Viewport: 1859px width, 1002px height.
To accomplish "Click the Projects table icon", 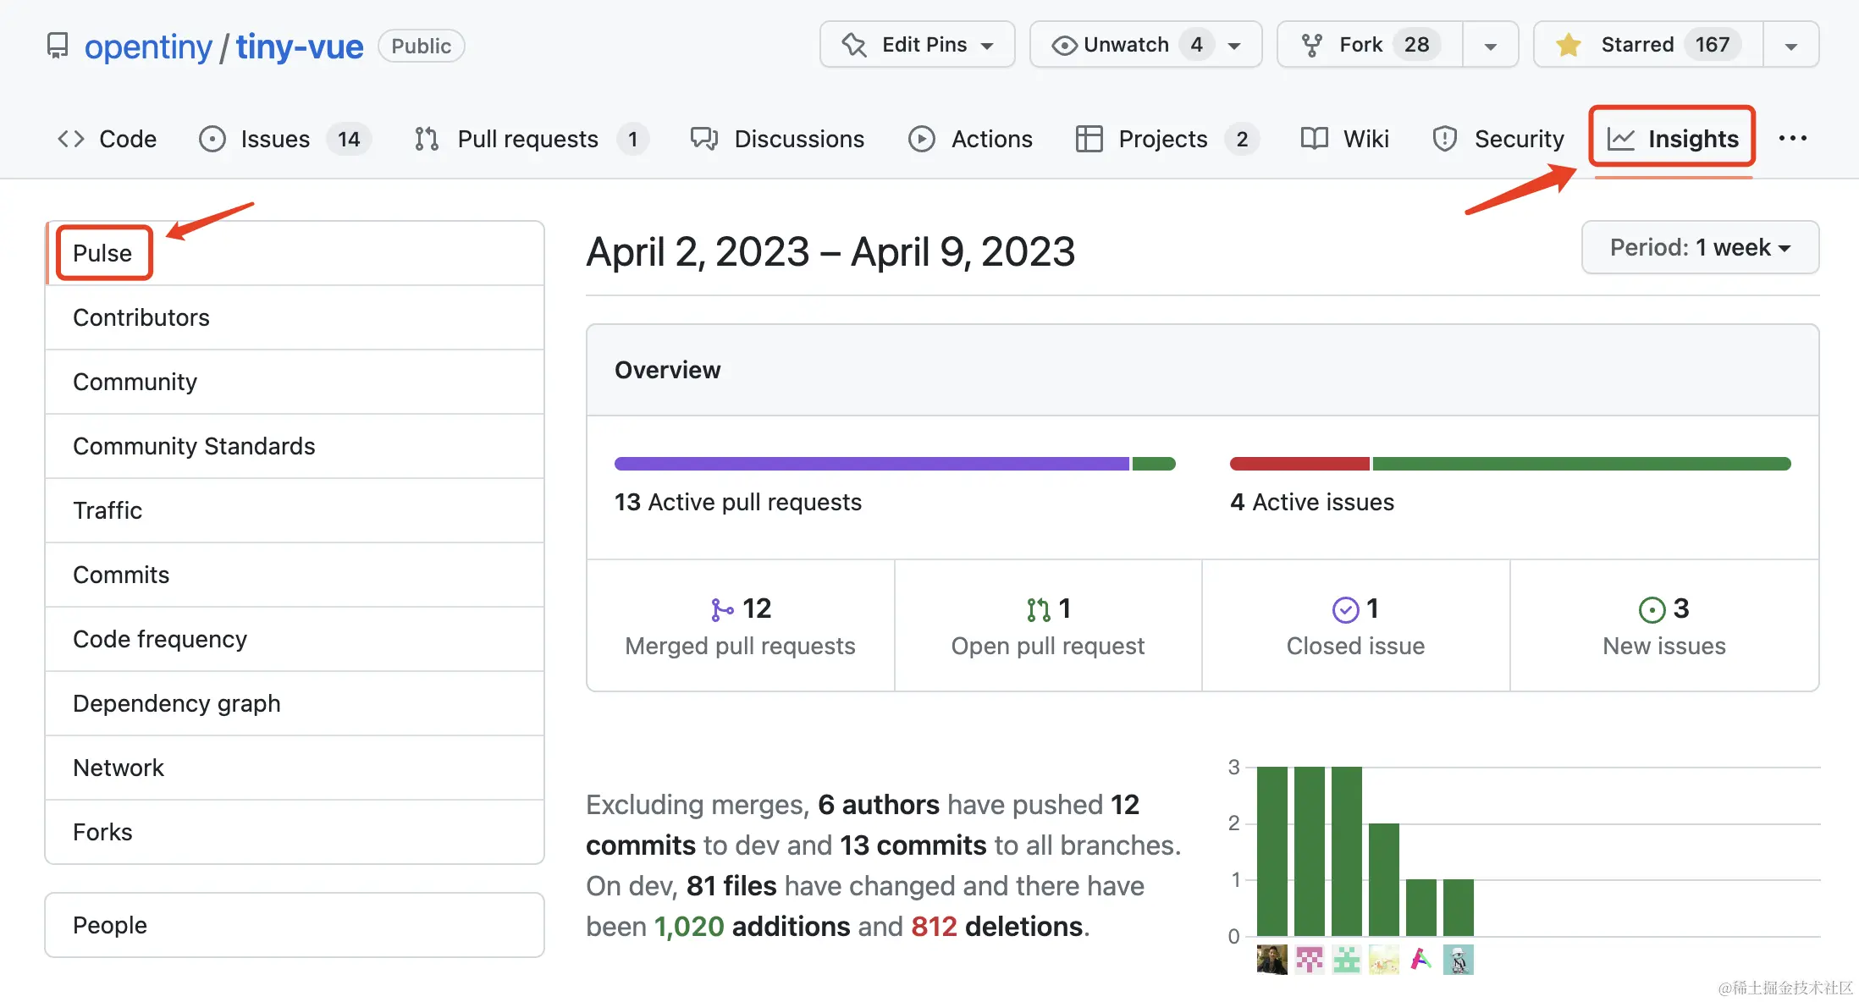I will pyautogui.click(x=1089, y=139).
